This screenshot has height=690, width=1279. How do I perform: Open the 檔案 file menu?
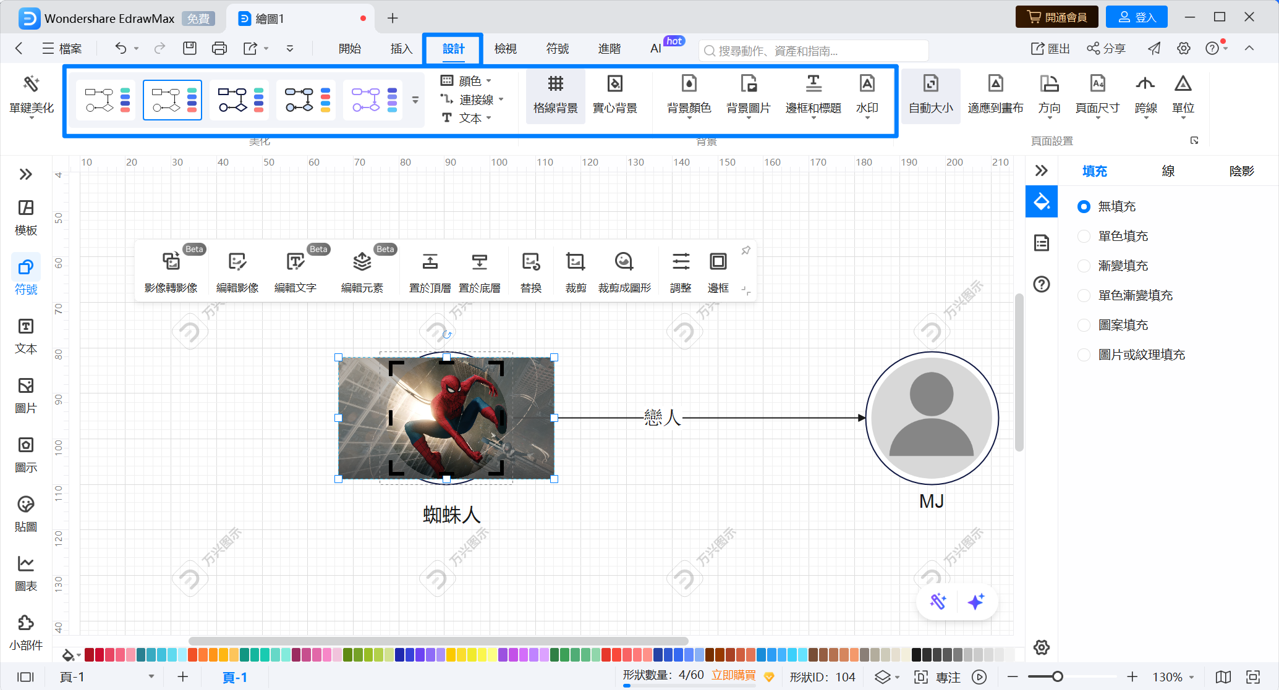62,48
